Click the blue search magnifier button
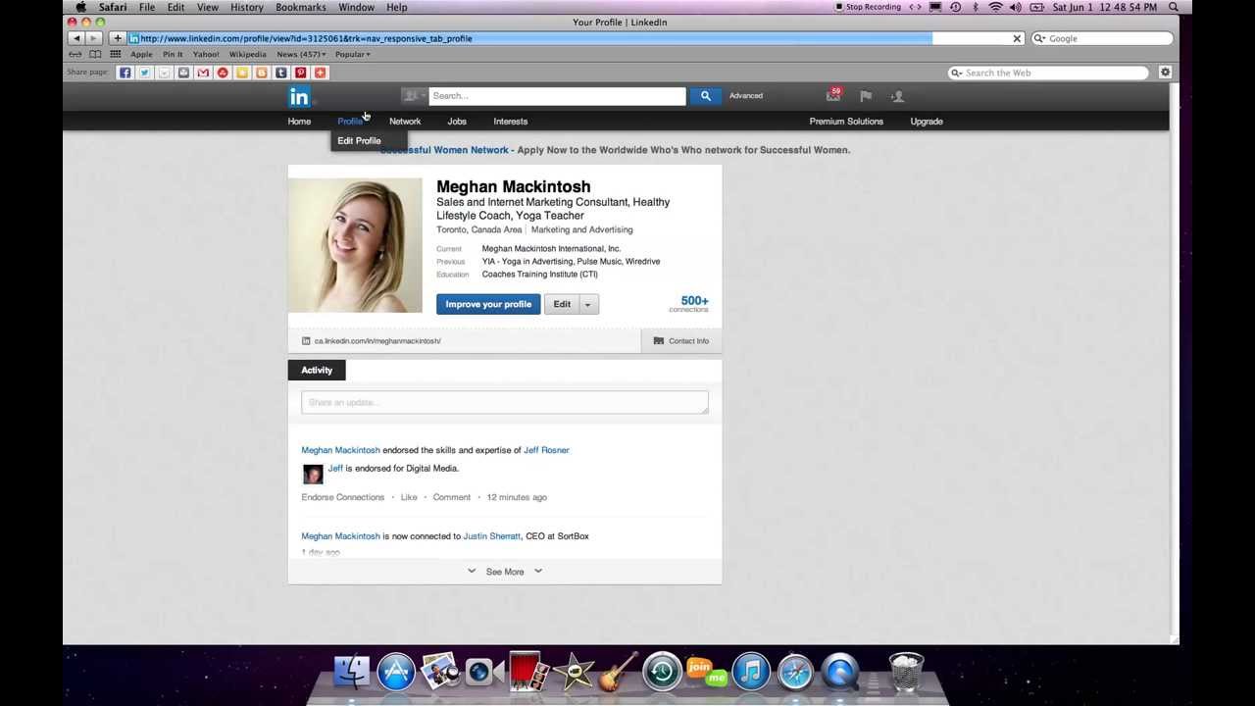1255x706 pixels. tap(705, 96)
